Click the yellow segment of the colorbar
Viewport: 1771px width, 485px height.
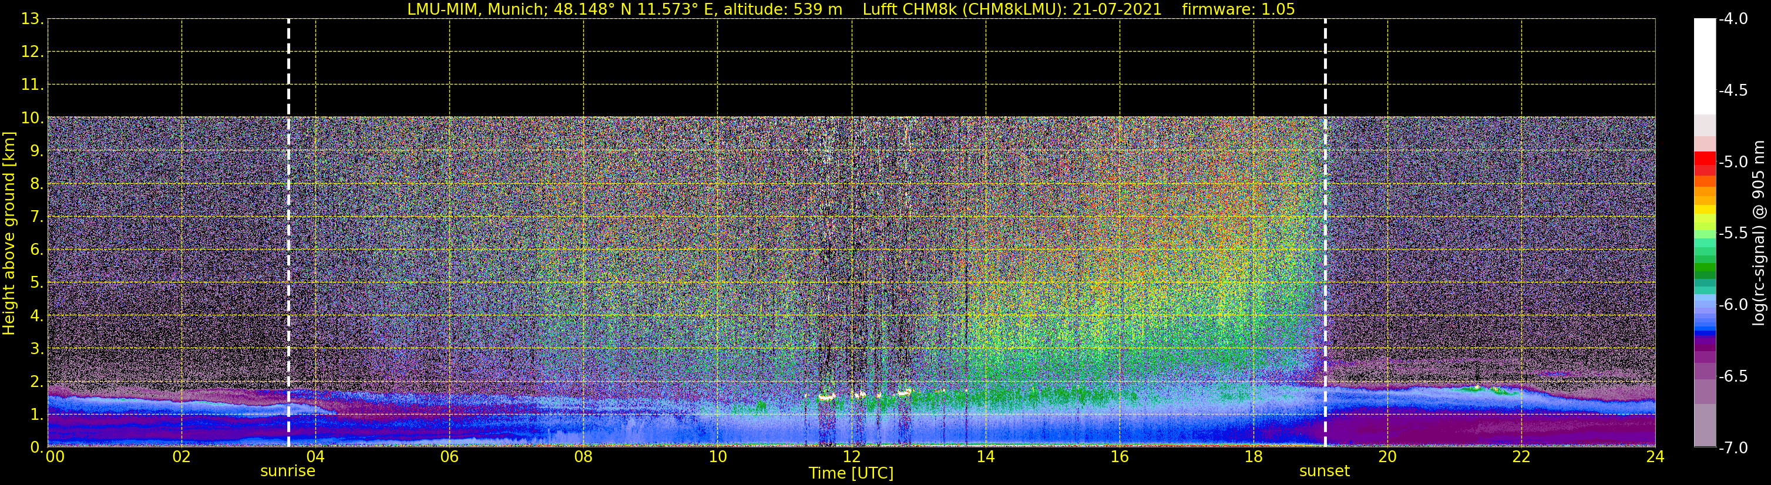pyautogui.click(x=1704, y=210)
